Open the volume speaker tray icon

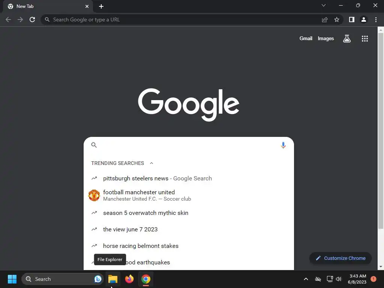[339, 279]
